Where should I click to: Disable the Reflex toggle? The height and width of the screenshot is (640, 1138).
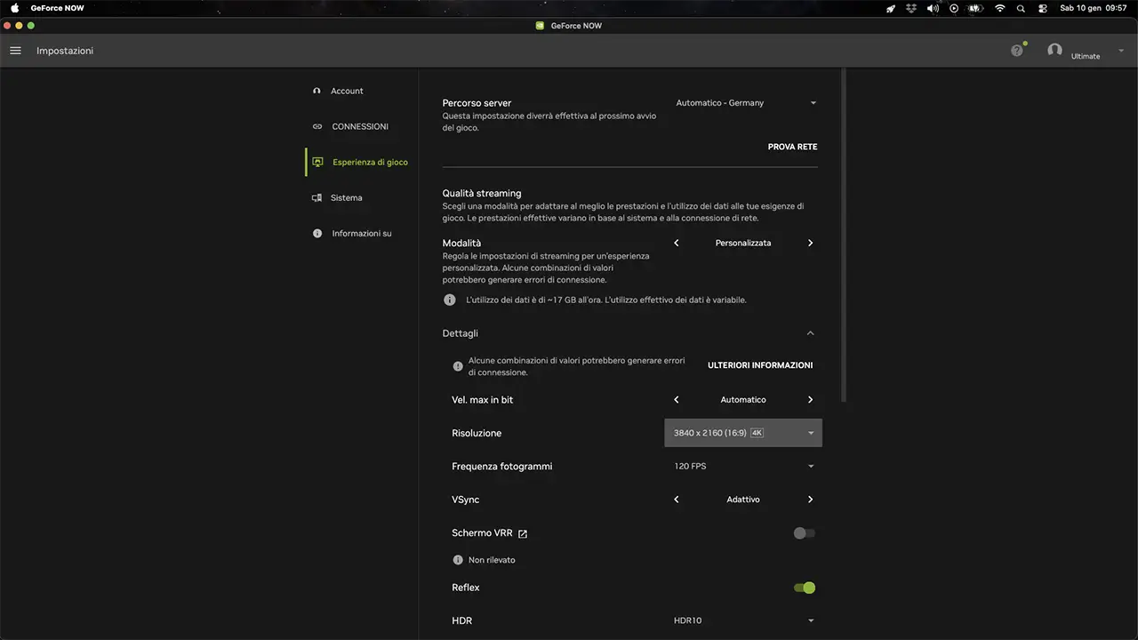[x=804, y=588]
